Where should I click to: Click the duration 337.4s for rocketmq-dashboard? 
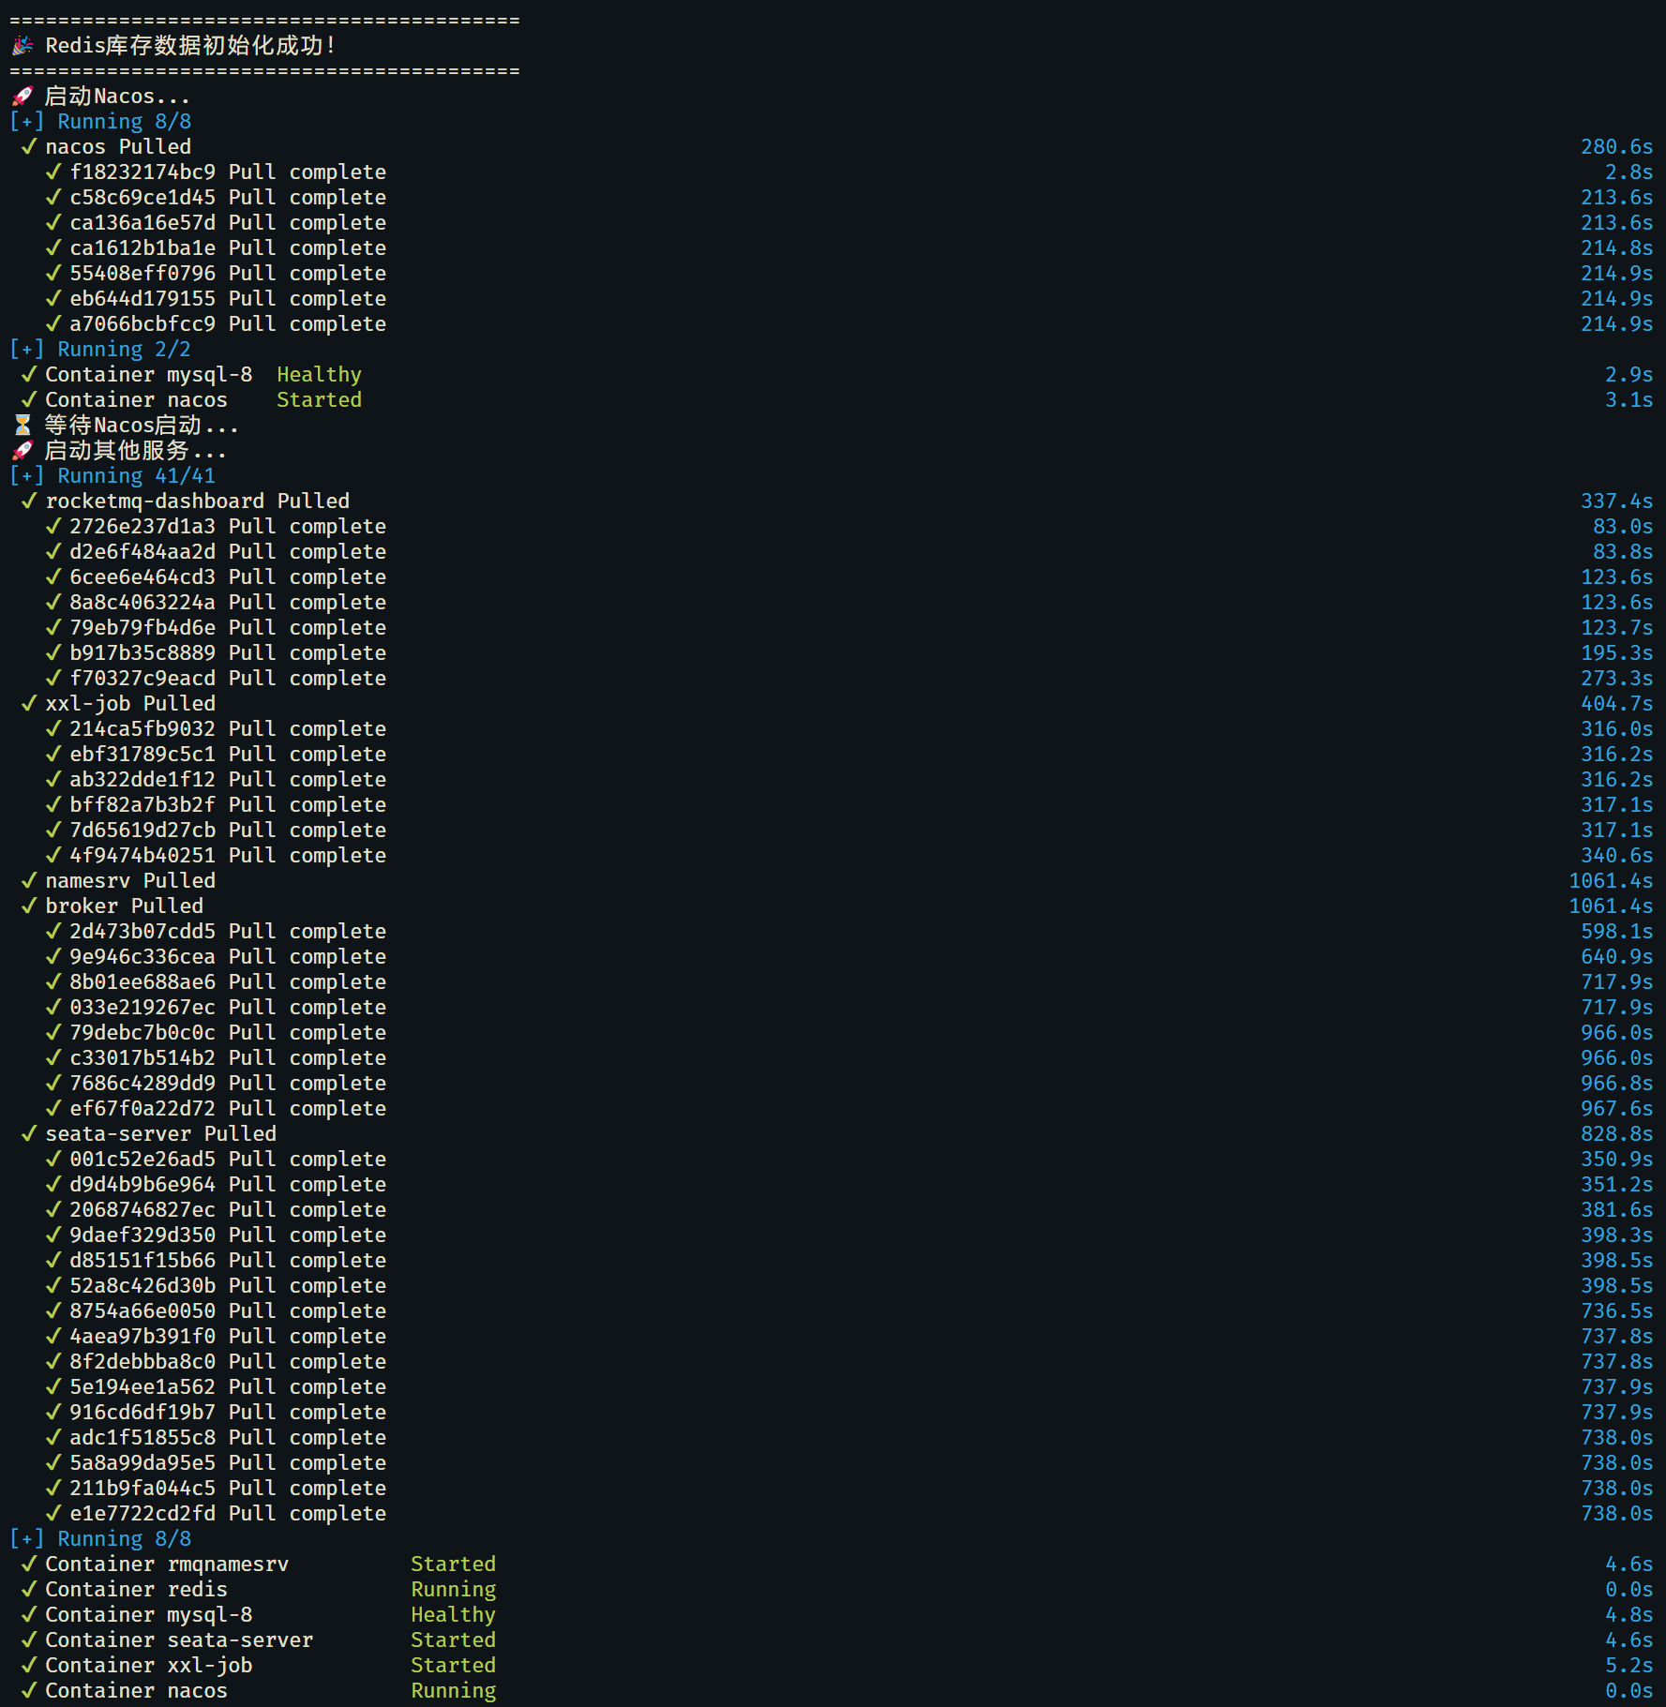(x=1616, y=501)
